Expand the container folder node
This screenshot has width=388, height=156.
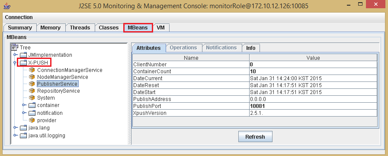click(24, 105)
